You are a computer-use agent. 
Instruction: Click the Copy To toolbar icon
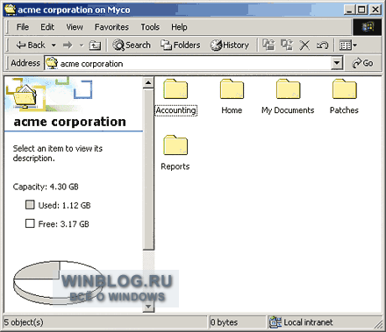pos(287,45)
